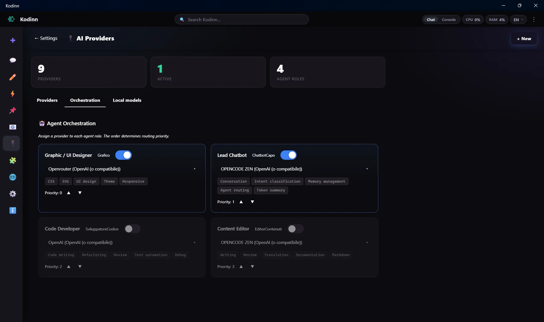Click the blue info sidebar icon
544x322 pixels.
[13, 210]
